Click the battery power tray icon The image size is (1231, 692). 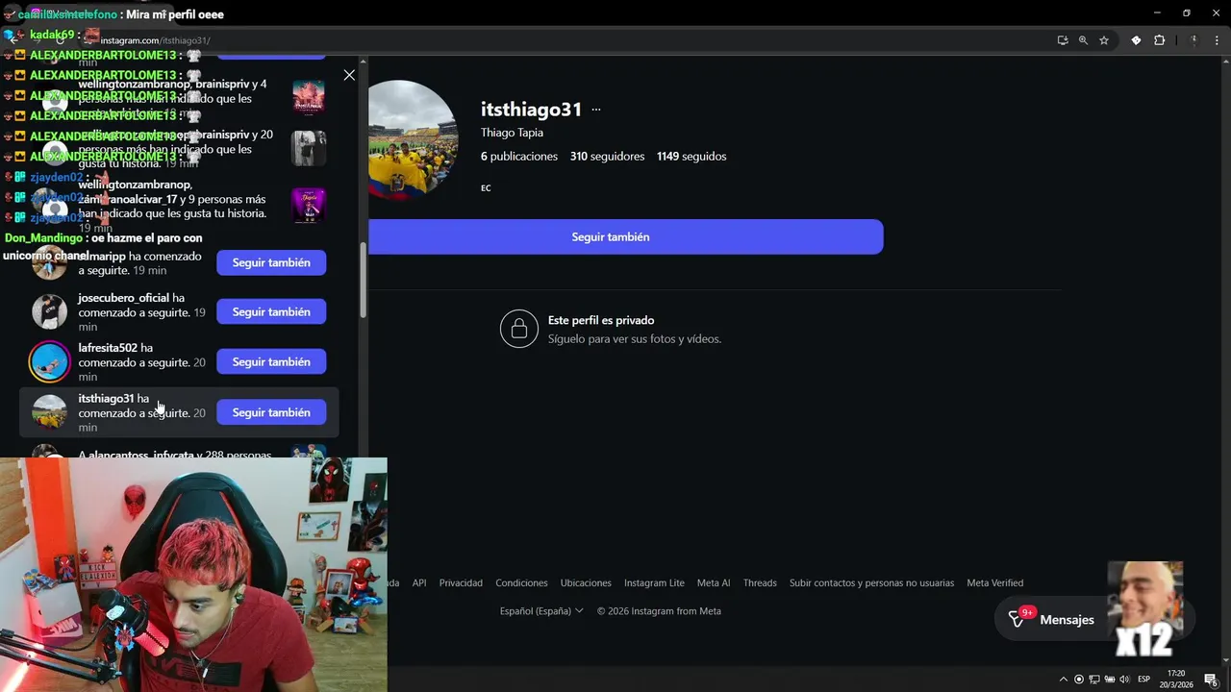tap(1109, 680)
